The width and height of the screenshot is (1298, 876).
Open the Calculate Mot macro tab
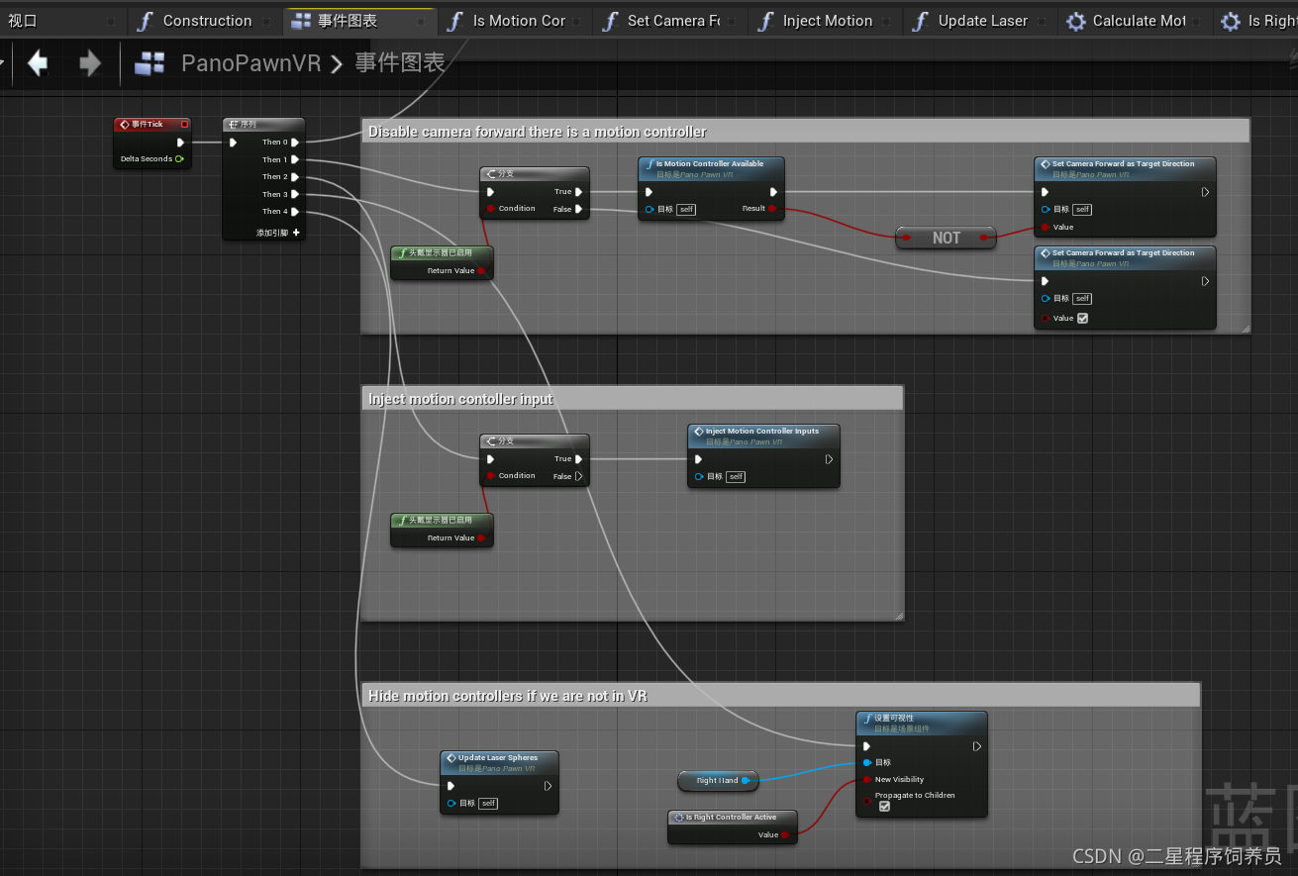pyautogui.click(x=1136, y=21)
